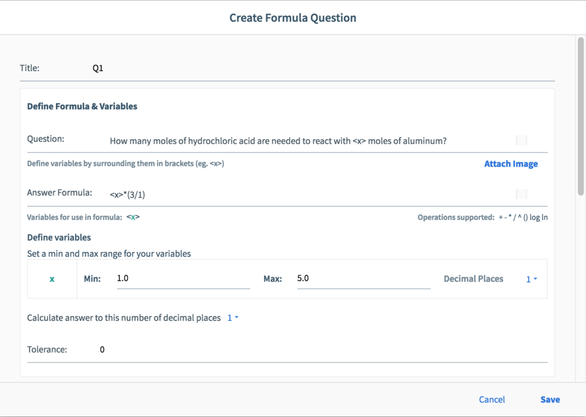The image size is (586, 417).
Task: Edit the Tolerance value field
Action: (229, 349)
